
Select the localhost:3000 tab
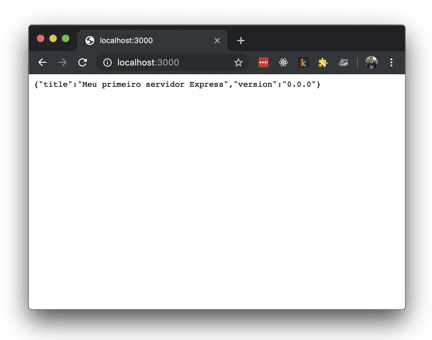140,41
